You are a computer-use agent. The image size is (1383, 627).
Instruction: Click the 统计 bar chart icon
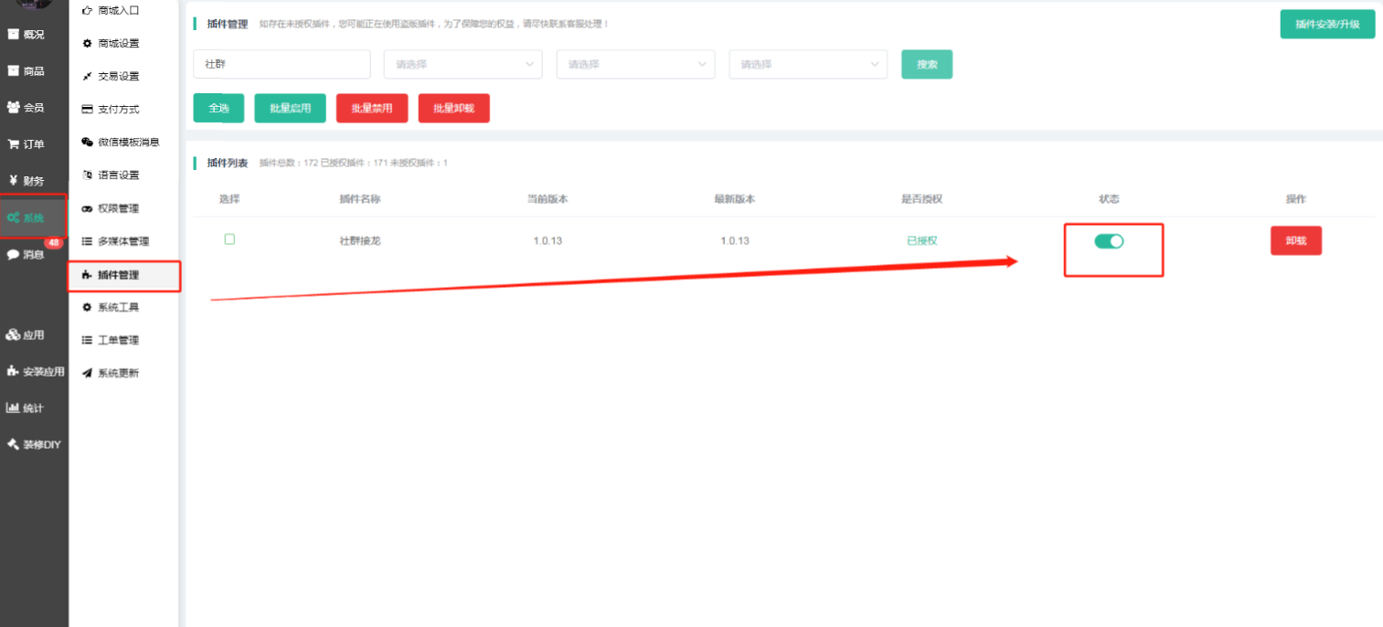(x=14, y=408)
